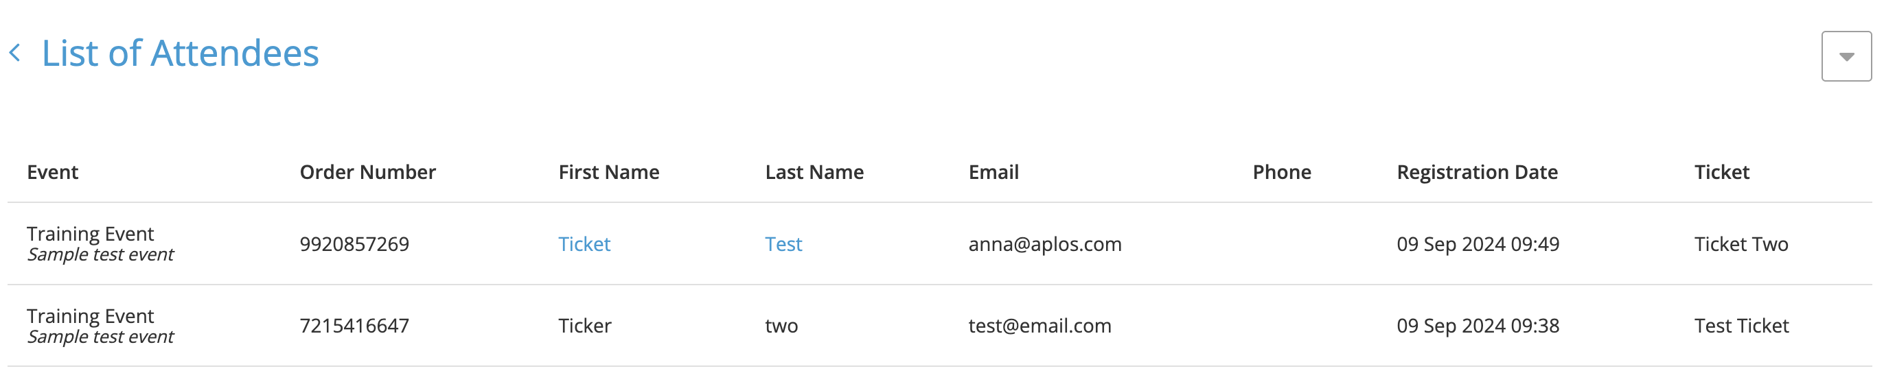Open the dropdown arrow button at top right
This screenshot has width=1884, height=384.
point(1846,56)
